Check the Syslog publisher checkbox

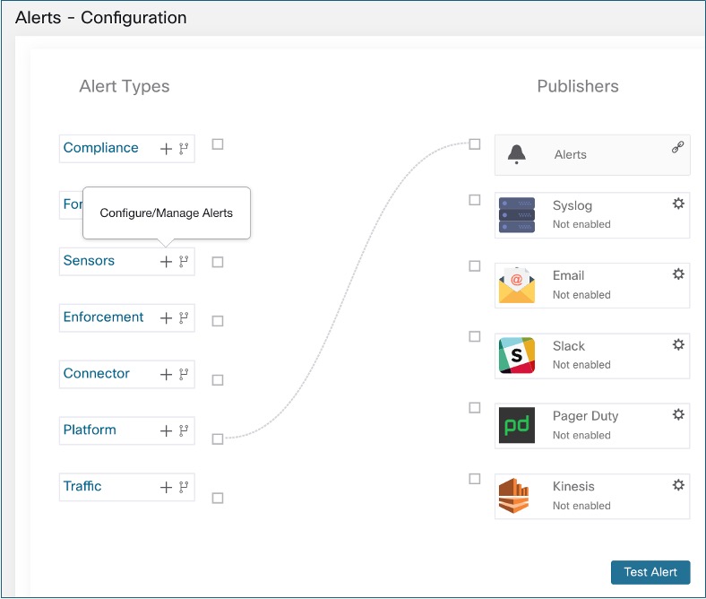pos(475,200)
